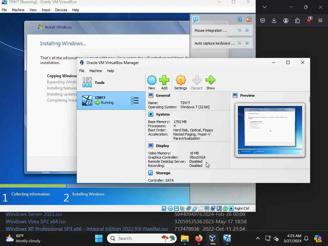
Task: Click the keyboard capture icon beside Right Ctrl
Action: click(x=231, y=208)
